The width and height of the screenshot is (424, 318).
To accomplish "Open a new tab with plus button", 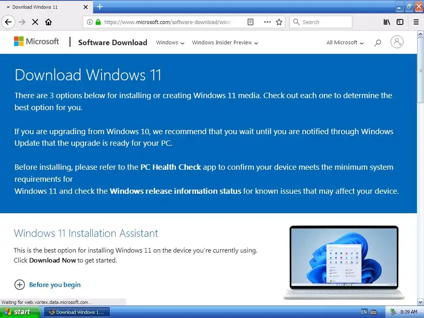I will click(x=100, y=7).
